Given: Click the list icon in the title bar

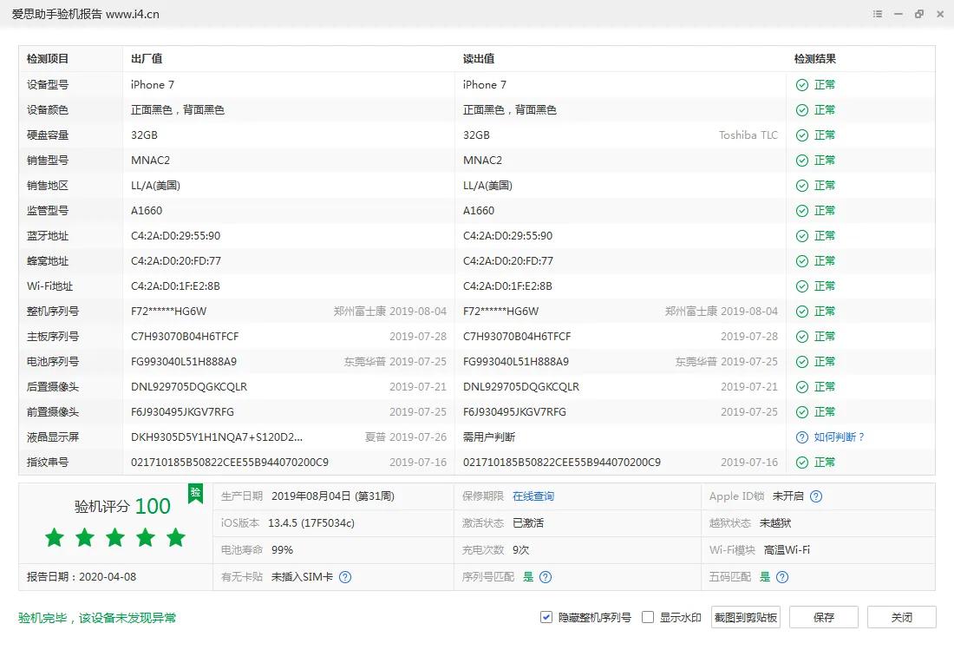Looking at the screenshot, I should coord(878,14).
